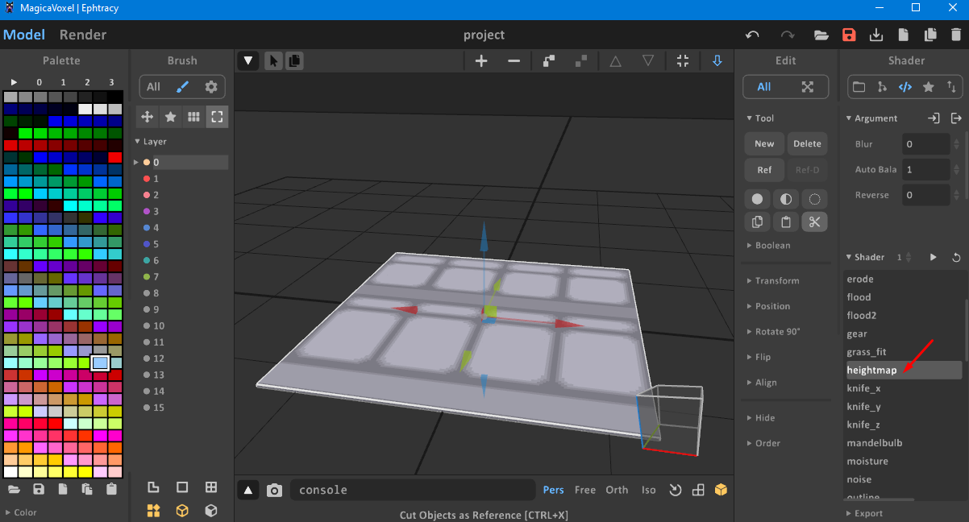Expand the Color section under palette
Viewport: 969px width, 522px height.
[21, 512]
